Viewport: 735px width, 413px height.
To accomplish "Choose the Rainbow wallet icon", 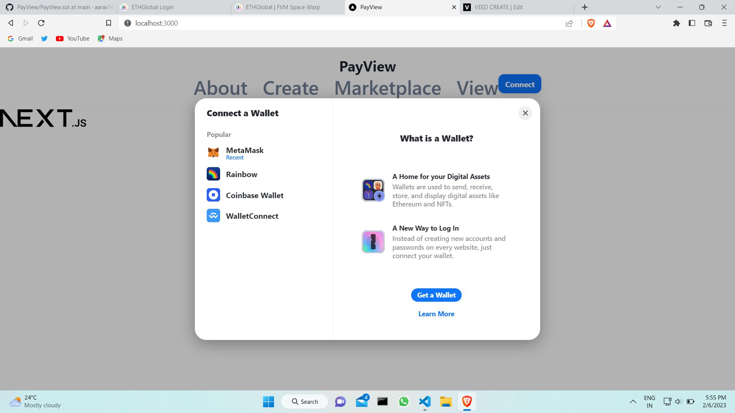I will pos(213,174).
